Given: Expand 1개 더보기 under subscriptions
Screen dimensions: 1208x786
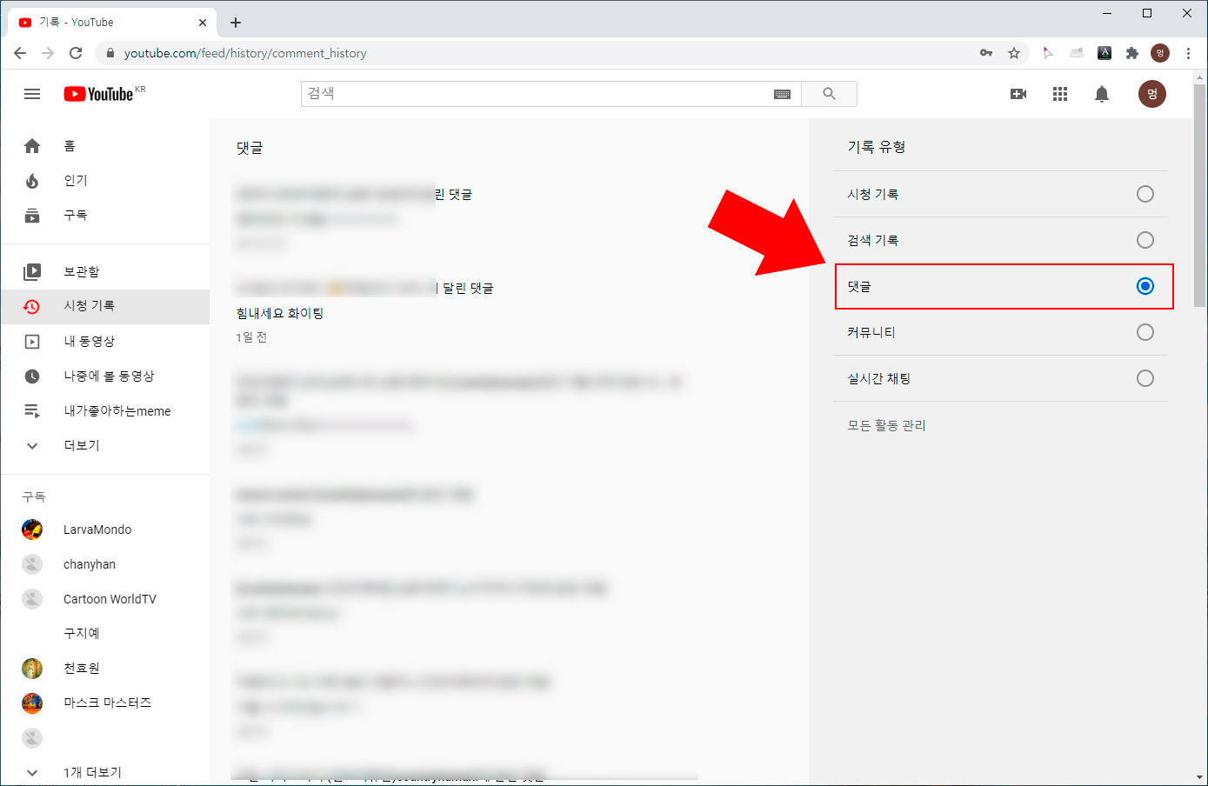Looking at the screenshot, I should pos(91,772).
